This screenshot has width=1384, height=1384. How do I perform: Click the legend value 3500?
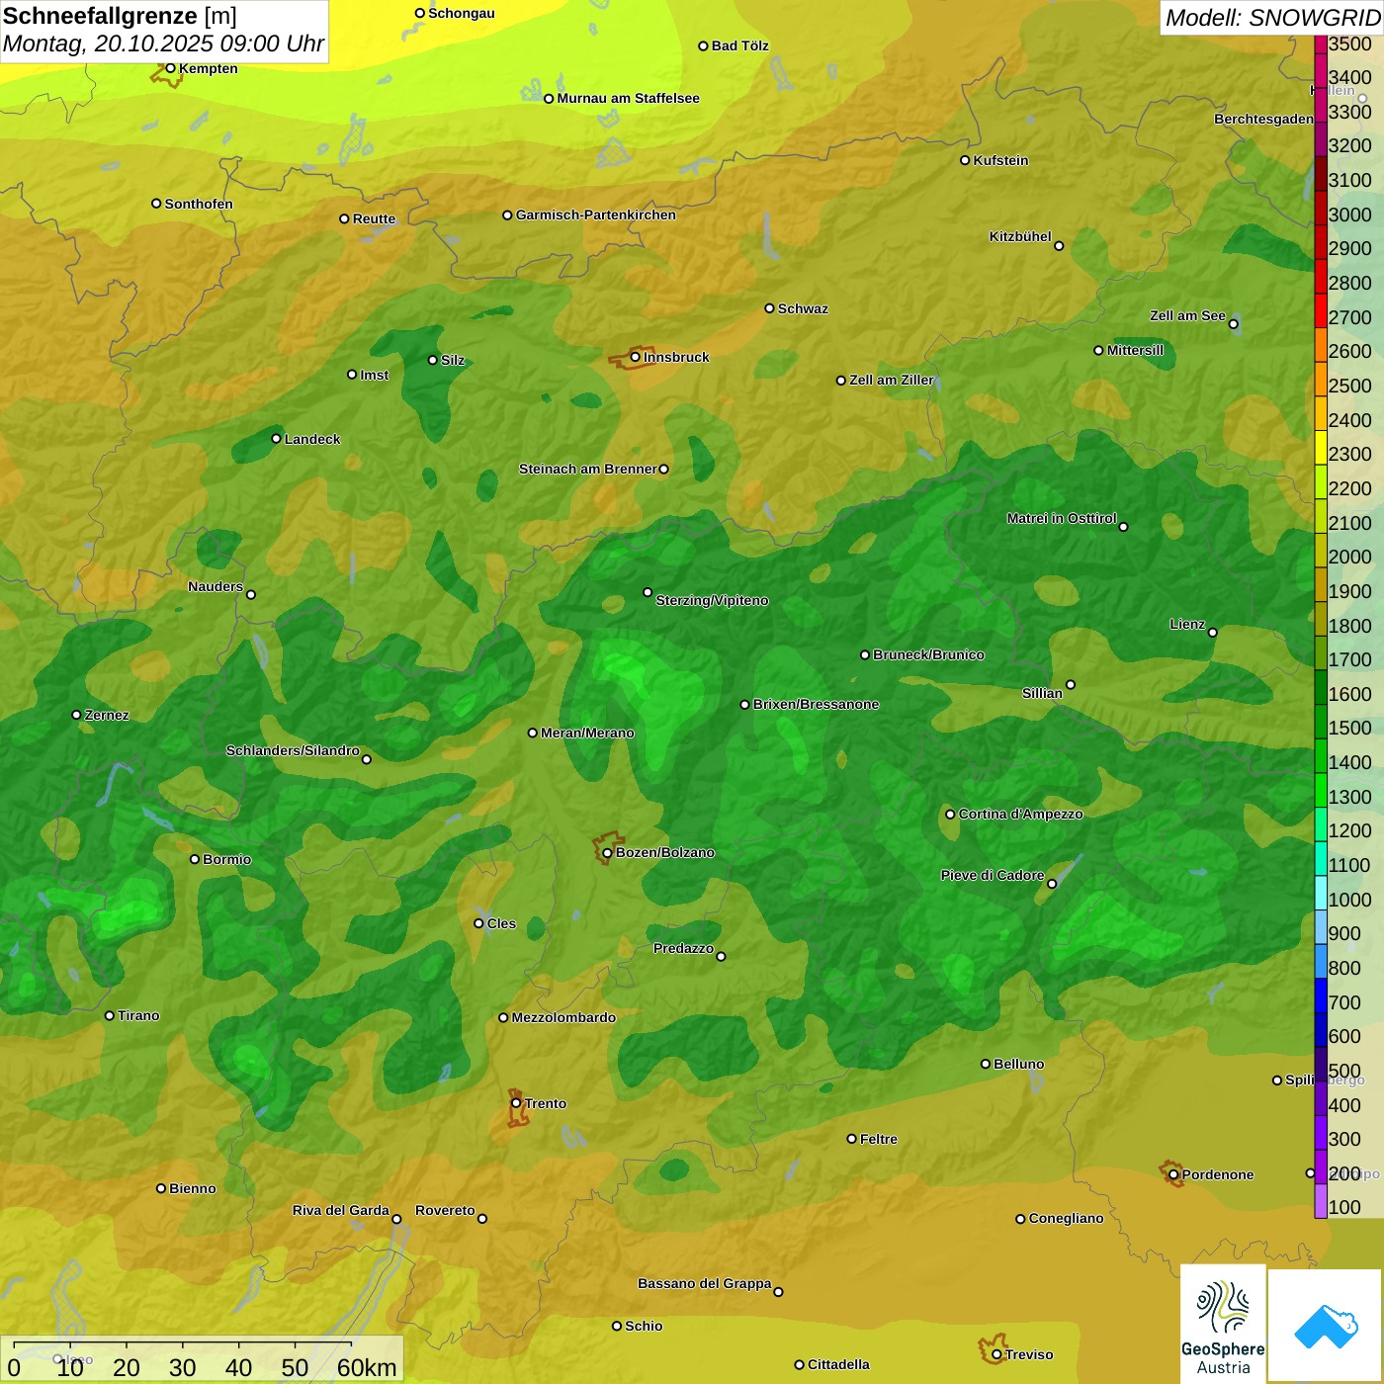(x=1349, y=43)
